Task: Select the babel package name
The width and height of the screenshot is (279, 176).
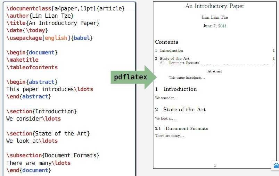Action: [82, 38]
